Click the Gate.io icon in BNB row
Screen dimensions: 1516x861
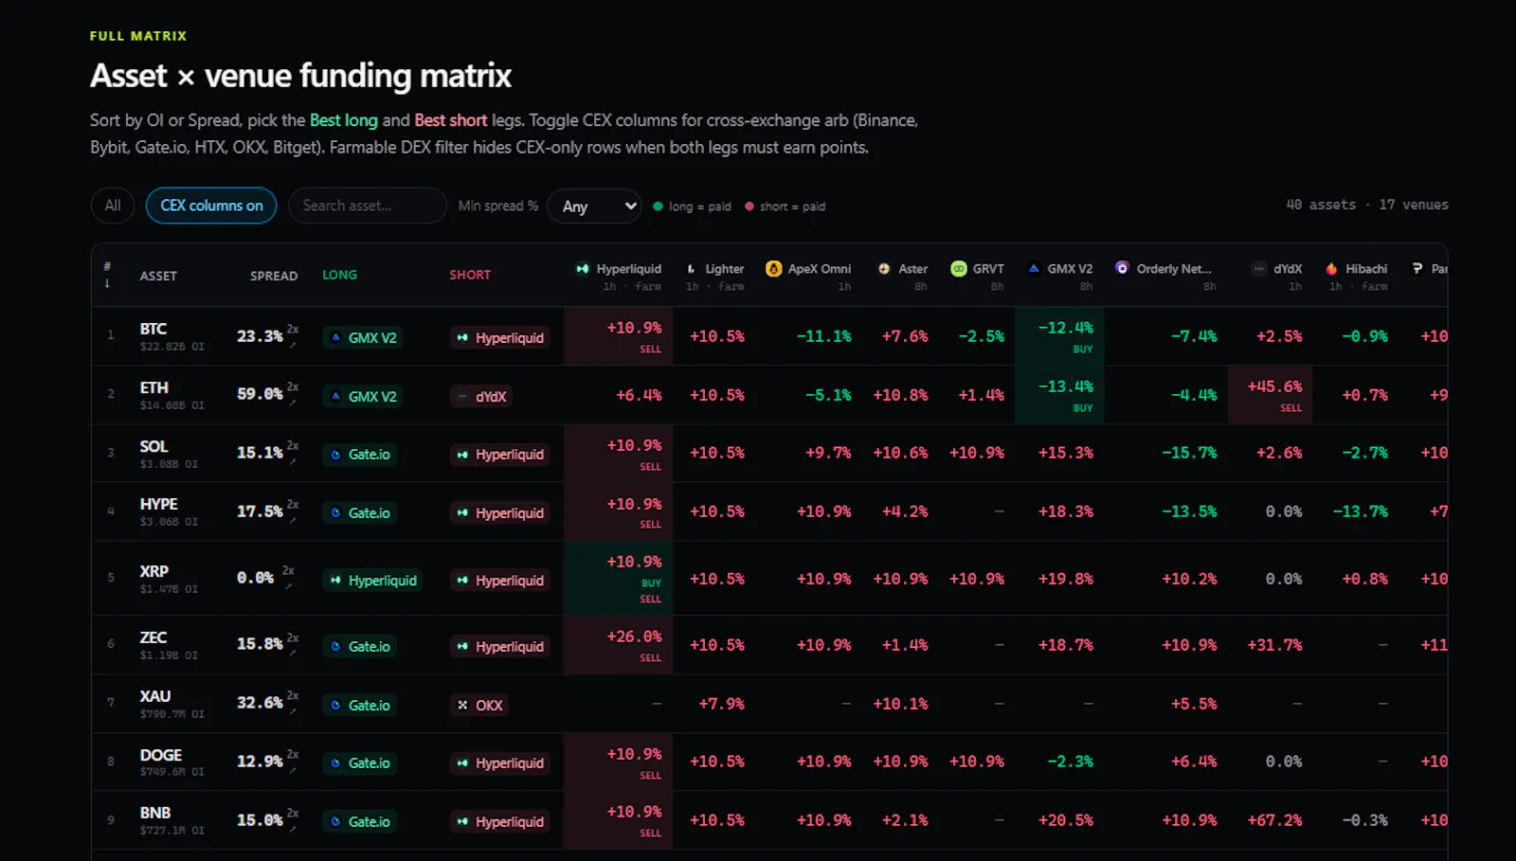click(x=335, y=822)
